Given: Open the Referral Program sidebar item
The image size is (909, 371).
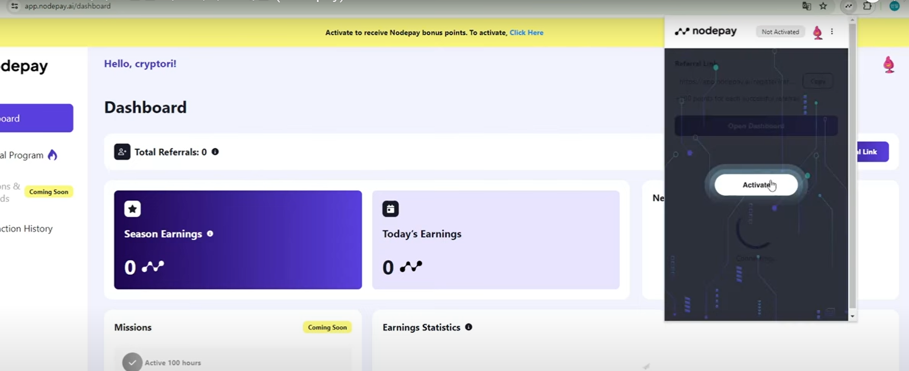Looking at the screenshot, I should pos(29,155).
